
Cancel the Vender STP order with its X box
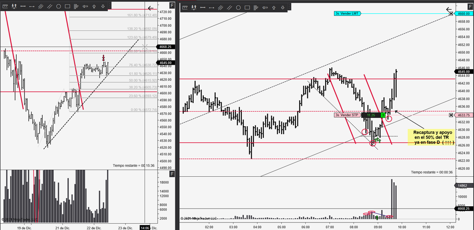[451, 115]
